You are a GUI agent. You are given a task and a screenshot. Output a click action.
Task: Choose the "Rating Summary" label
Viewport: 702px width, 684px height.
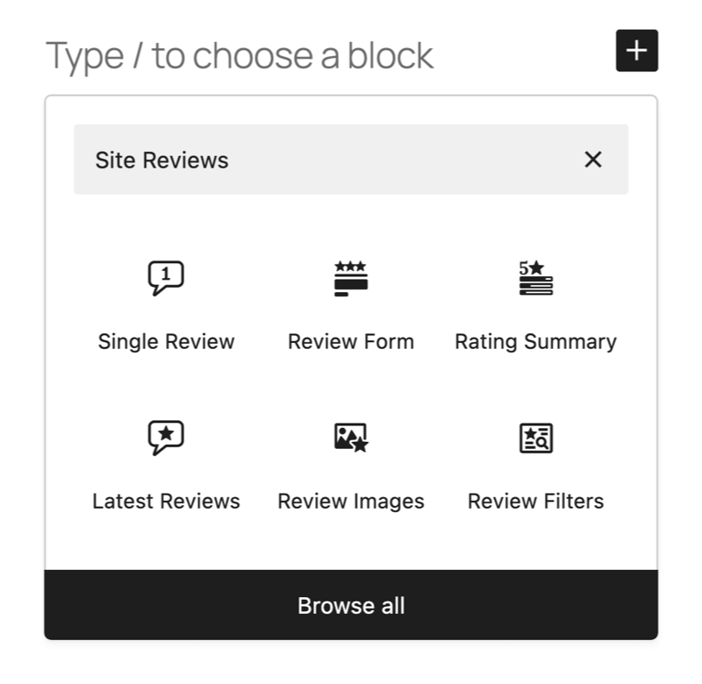(535, 342)
